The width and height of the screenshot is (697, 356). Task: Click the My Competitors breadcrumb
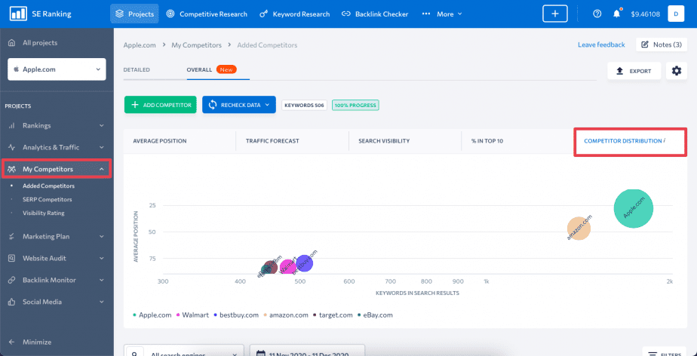[x=196, y=45]
